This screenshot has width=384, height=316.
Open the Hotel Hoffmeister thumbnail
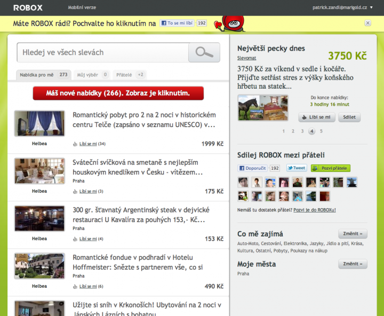[x=39, y=266]
